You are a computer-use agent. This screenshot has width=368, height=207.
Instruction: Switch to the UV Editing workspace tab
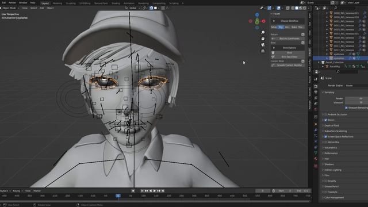click(85, 3)
